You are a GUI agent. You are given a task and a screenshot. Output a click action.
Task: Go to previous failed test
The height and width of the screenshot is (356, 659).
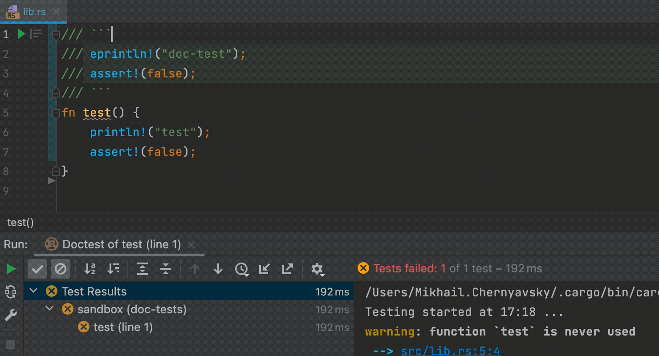(x=195, y=269)
